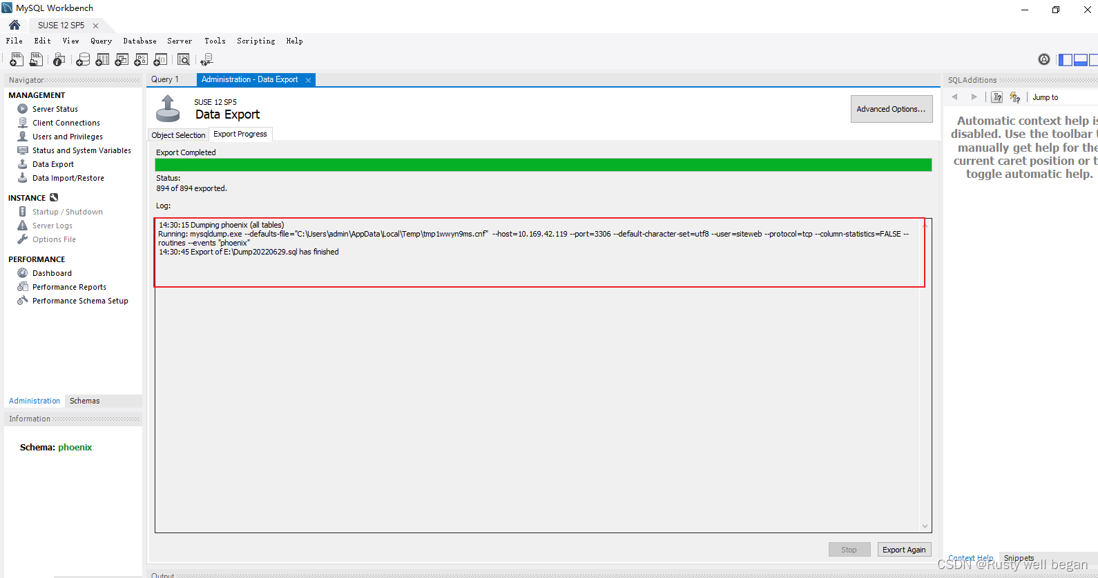Image resolution: width=1098 pixels, height=578 pixels.
Task: Create a new stored procedure icon
Action: pyautogui.click(x=141, y=60)
